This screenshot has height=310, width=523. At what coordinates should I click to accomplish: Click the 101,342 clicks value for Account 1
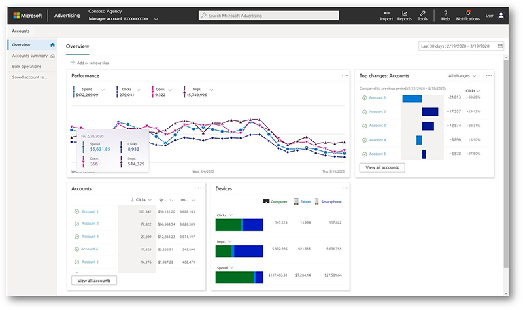[x=144, y=211]
